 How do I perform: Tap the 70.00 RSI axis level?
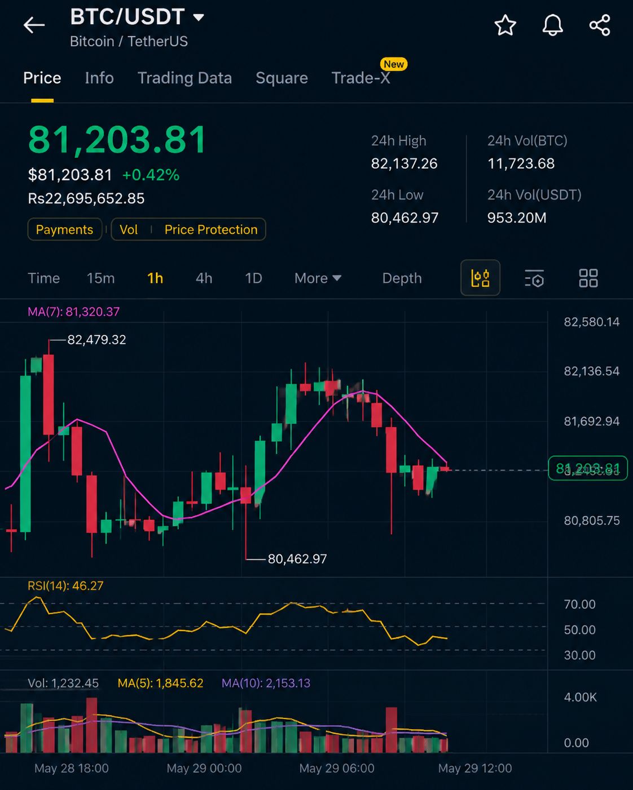coord(580,604)
